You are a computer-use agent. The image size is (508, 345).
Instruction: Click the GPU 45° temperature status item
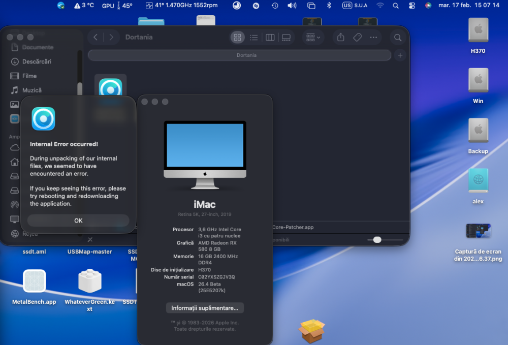[x=117, y=6]
